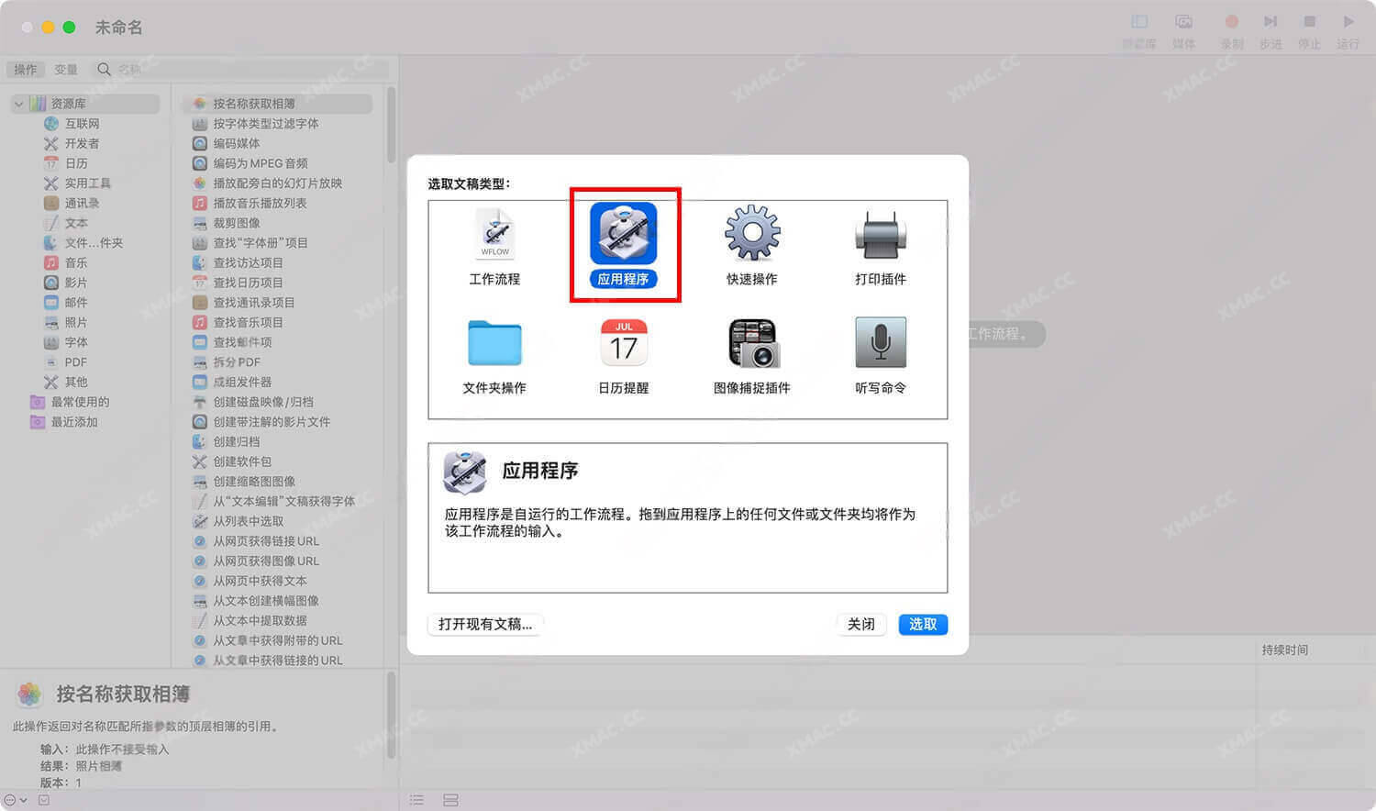Click the blue 选取 button
This screenshot has height=811, width=1376.
point(923,624)
